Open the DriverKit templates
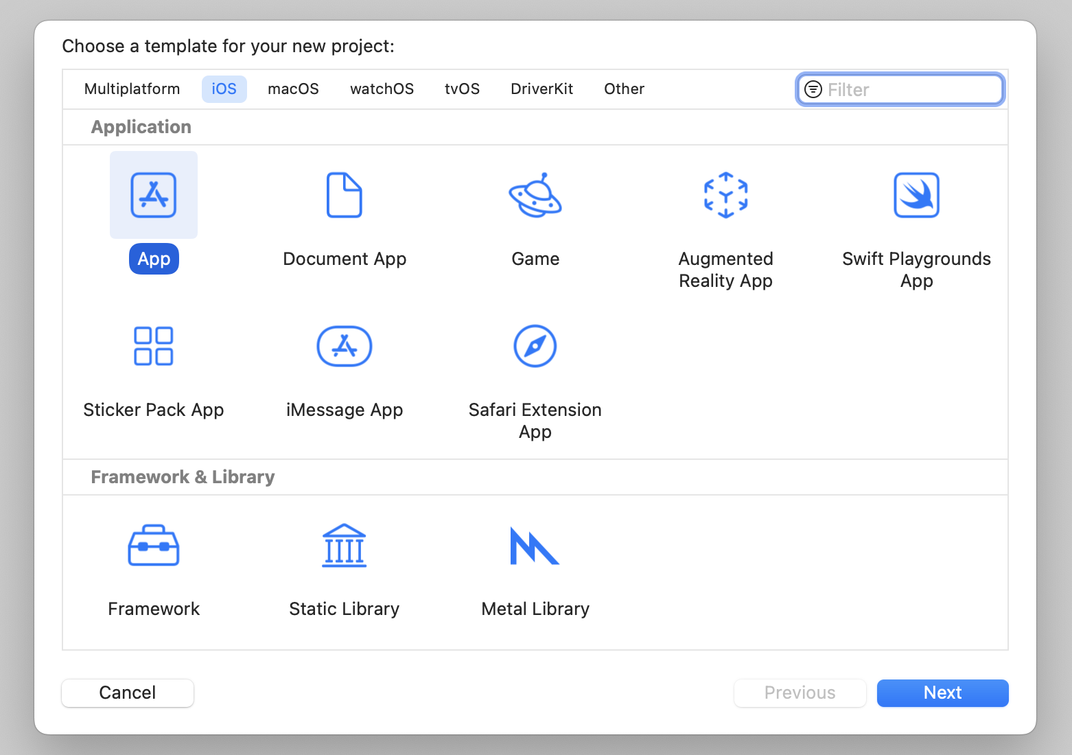 [541, 89]
